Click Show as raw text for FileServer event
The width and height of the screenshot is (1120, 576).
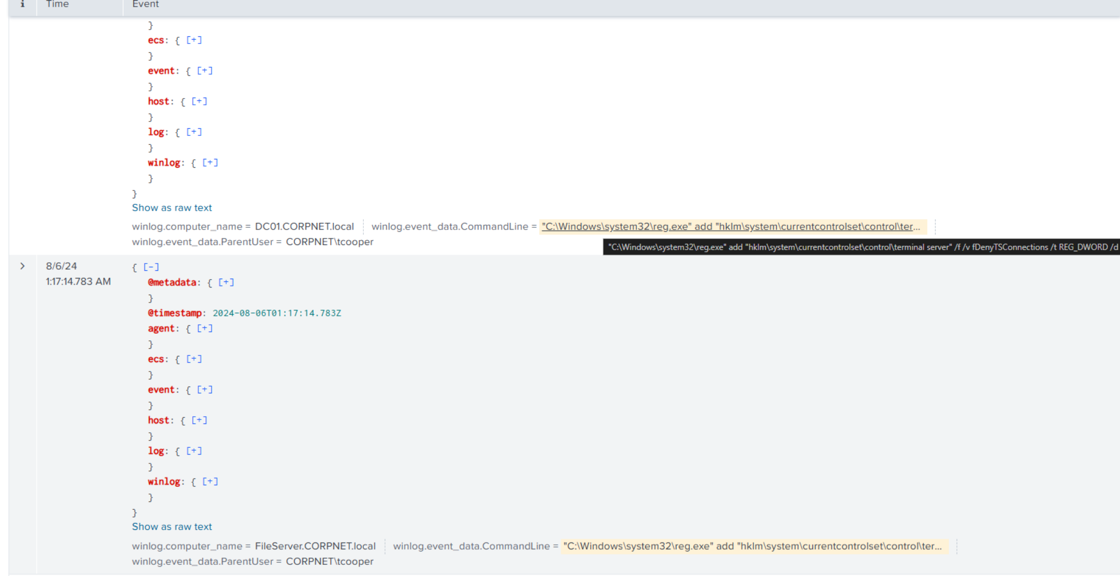click(x=172, y=527)
